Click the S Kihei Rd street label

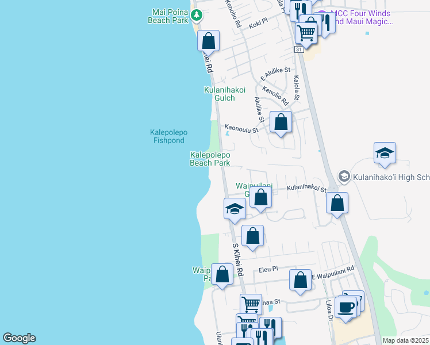pyautogui.click(x=238, y=260)
